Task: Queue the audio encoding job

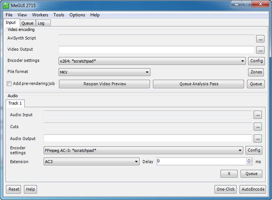Action: coord(251,174)
